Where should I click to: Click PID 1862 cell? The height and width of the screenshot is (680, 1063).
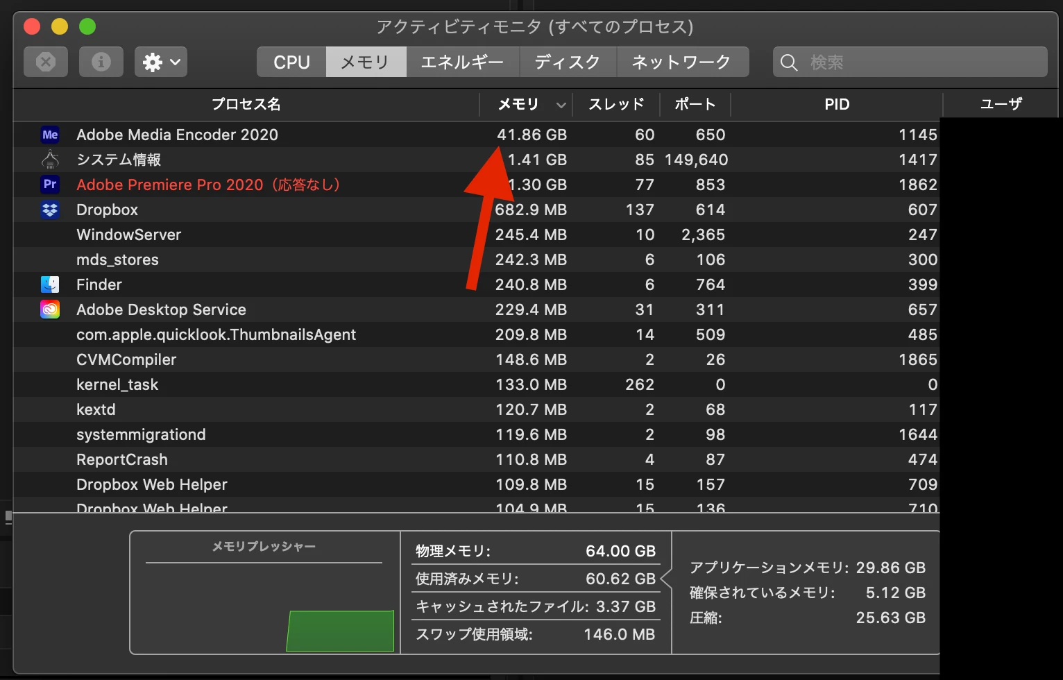click(x=917, y=185)
